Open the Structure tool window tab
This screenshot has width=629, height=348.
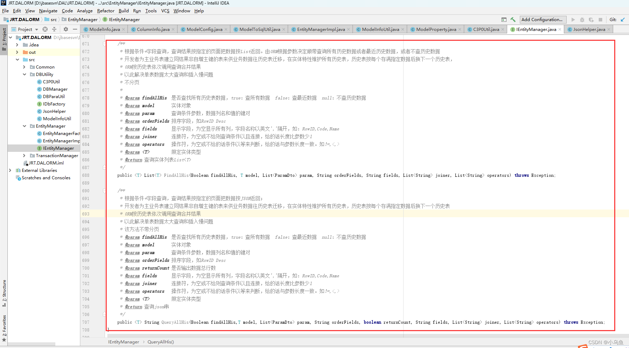coord(4,292)
